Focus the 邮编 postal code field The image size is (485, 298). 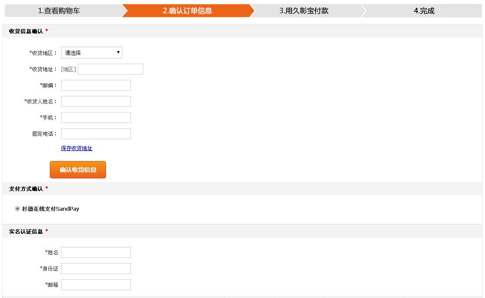point(96,85)
